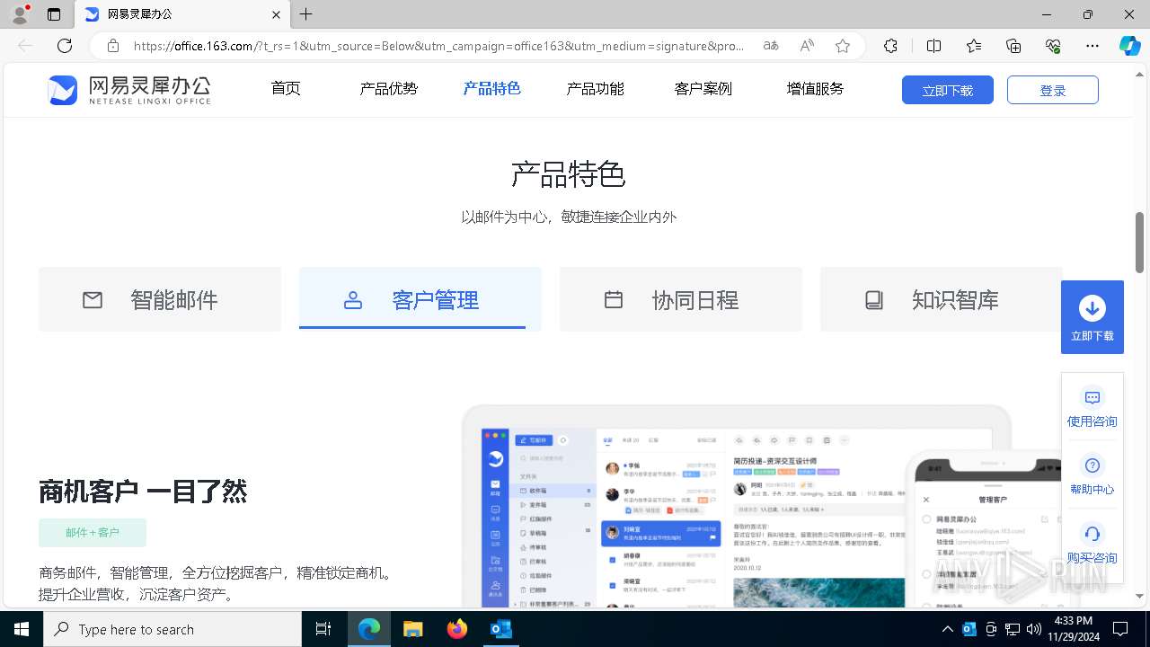Screen dimensions: 1150x647
Task: Open the 产品优势 navigation item
Action: coord(389,88)
